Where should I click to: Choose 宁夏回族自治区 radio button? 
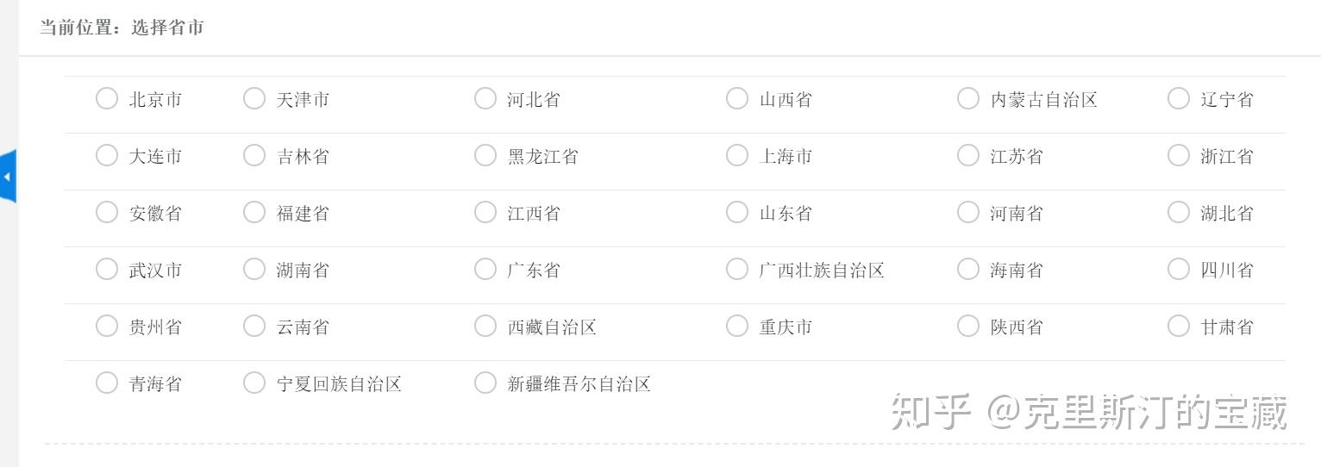tap(254, 383)
